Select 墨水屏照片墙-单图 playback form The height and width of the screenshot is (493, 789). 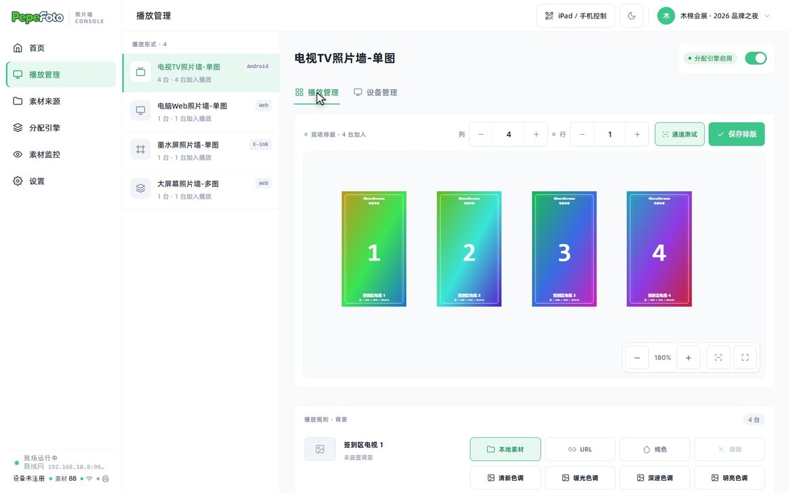(201, 150)
